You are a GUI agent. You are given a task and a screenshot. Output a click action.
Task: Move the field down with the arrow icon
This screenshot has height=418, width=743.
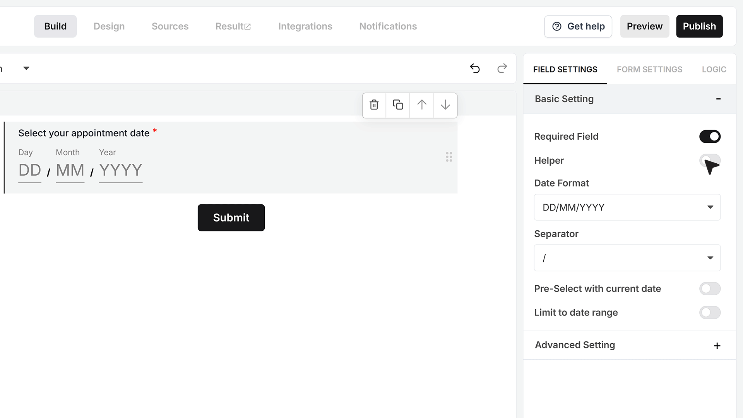(445, 105)
